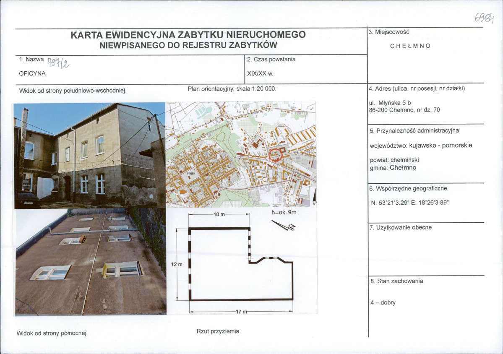Click the handwritten 797/2 annotation
Screen dimensions: 503x354
(58, 63)
